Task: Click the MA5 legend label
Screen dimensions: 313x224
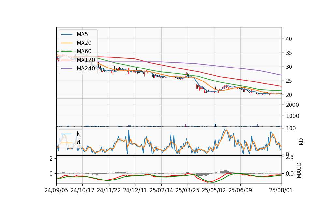Action: click(82, 34)
